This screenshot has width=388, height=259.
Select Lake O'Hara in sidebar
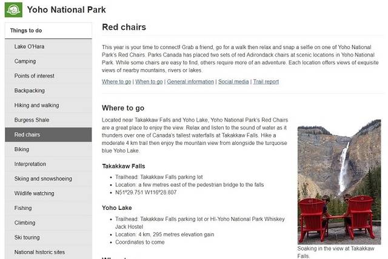coord(30,47)
